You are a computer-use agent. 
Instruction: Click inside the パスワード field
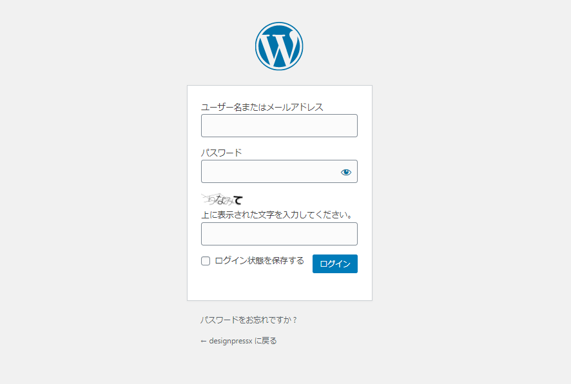tap(271, 171)
